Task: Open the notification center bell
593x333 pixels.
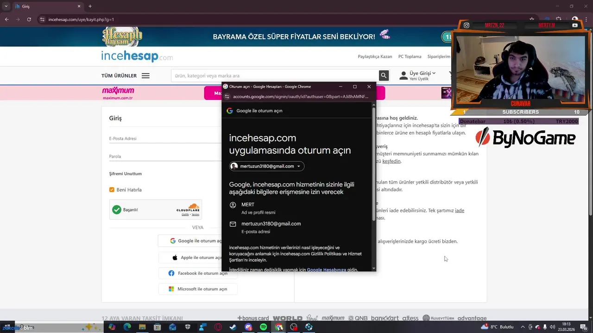Action: 583,327
